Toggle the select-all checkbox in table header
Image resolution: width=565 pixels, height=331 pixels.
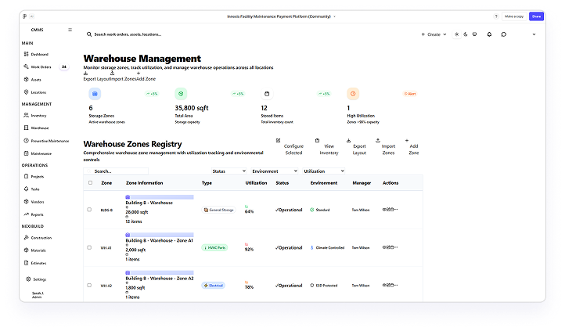click(90, 182)
